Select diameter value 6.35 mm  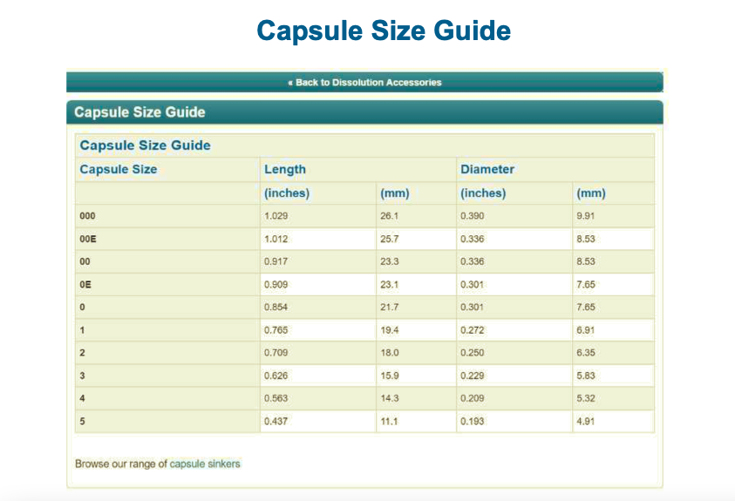click(x=585, y=353)
